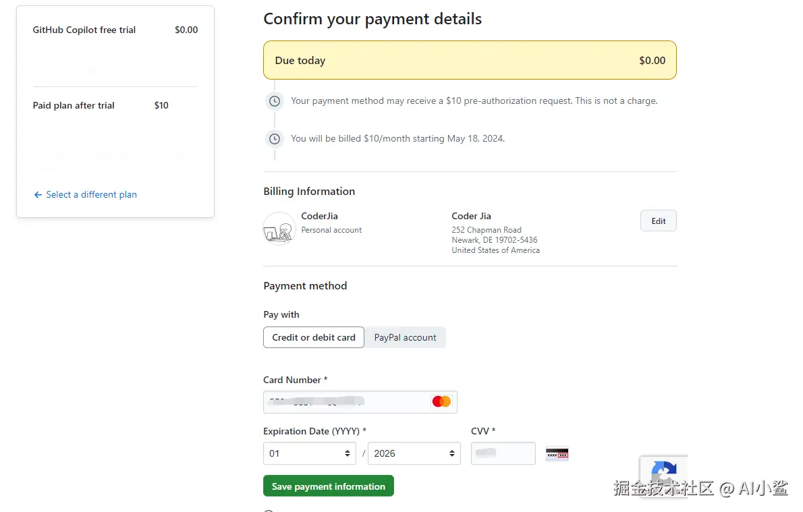The width and height of the screenshot is (803, 512).
Task: Click clock icon beside pre-authorization notice
Action: [x=275, y=101]
